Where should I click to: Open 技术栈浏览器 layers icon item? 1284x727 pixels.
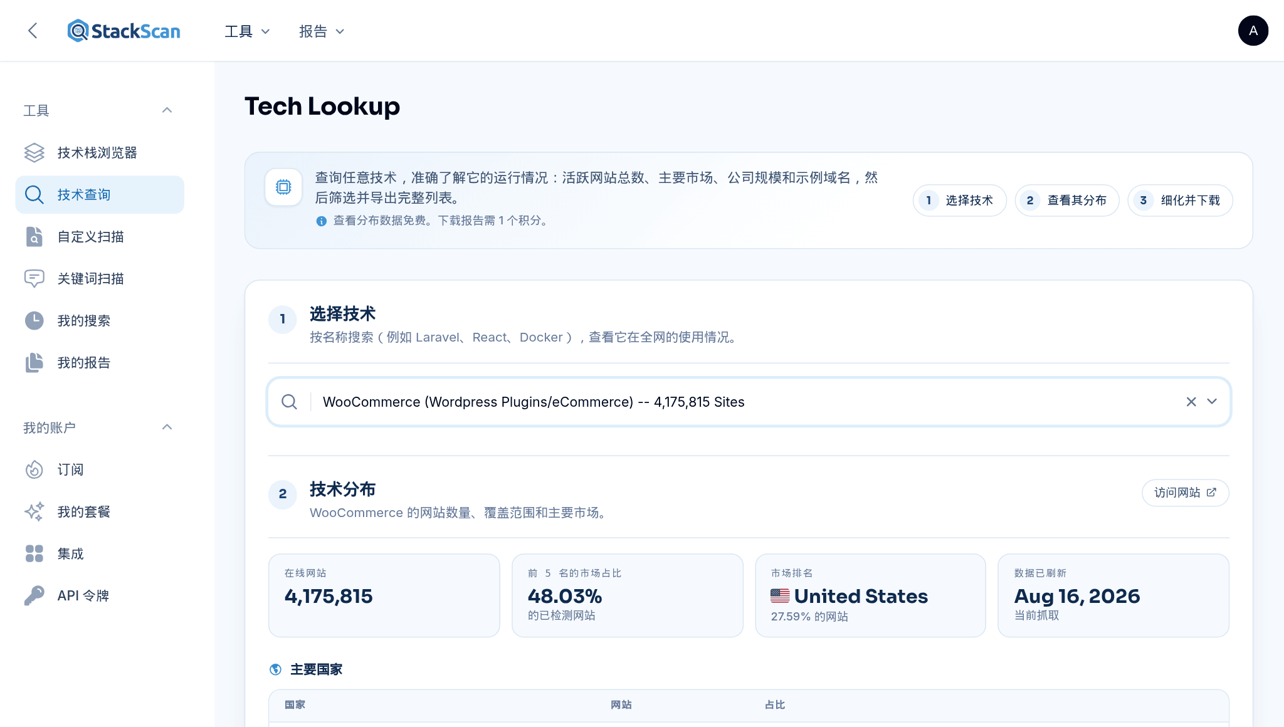[x=34, y=152]
